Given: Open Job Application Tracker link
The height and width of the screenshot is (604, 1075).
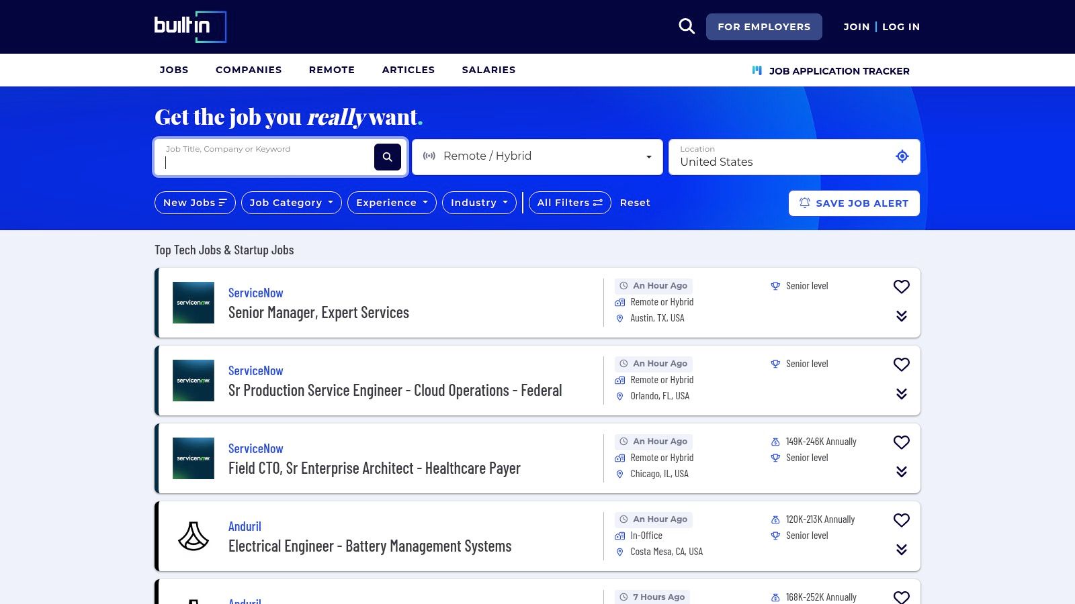Looking at the screenshot, I should click(830, 70).
